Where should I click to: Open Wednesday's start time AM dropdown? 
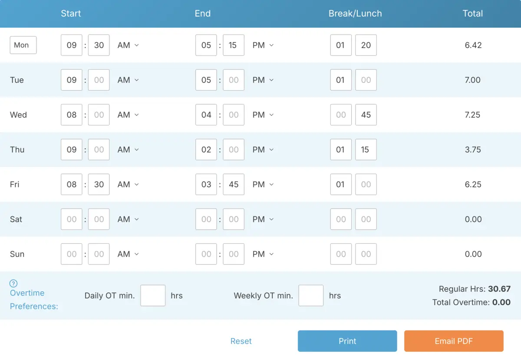128,114
